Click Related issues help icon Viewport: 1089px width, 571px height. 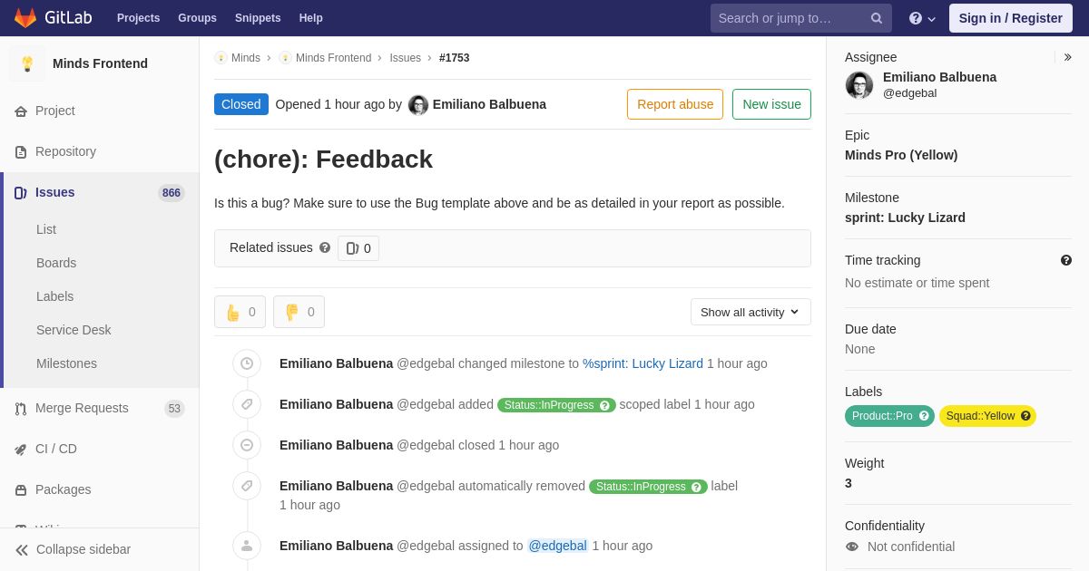pyautogui.click(x=325, y=247)
